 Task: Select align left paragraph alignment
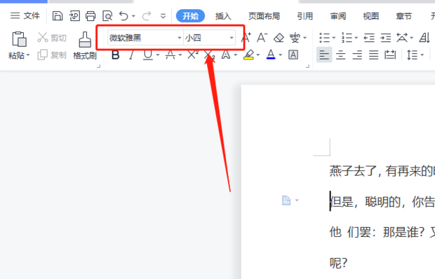(x=324, y=55)
